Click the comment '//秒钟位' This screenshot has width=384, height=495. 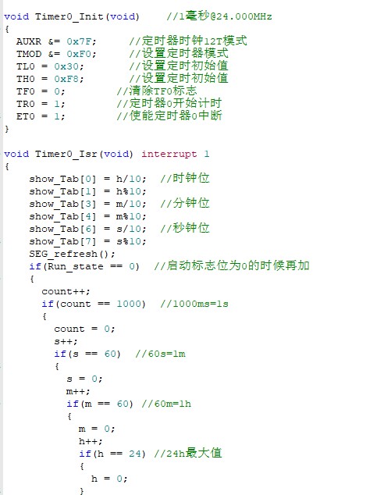point(185,228)
